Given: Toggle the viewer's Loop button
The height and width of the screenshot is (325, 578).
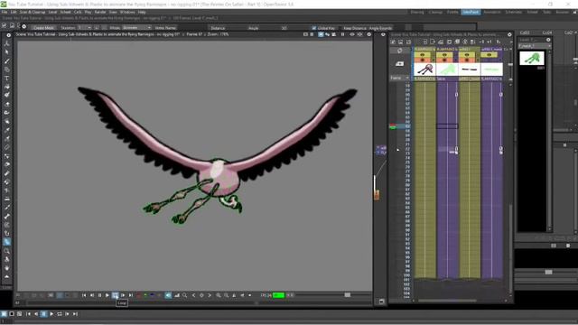Looking at the screenshot, I should (115, 295).
